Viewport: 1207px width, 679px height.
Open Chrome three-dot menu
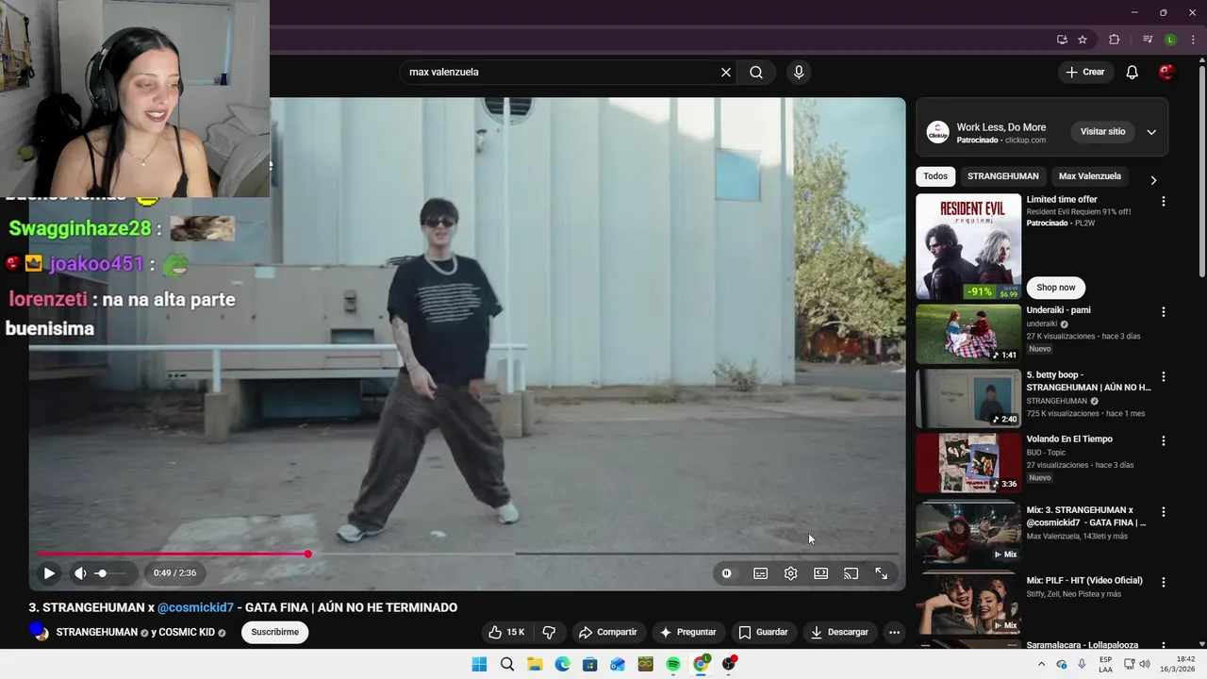1193,40
